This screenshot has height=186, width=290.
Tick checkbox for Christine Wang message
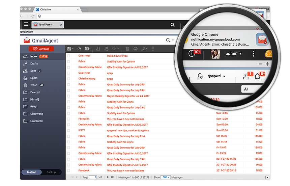[x=68, y=79]
